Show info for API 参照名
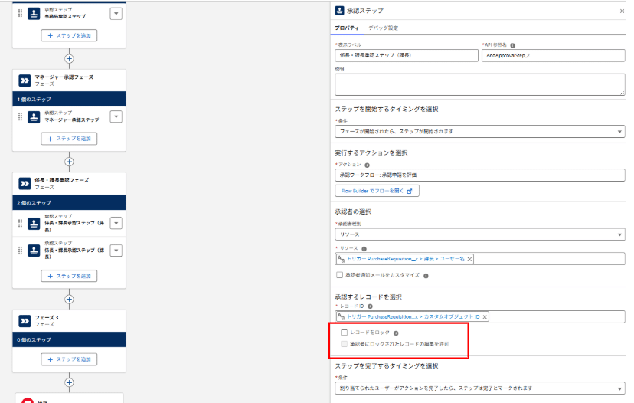 (513, 45)
